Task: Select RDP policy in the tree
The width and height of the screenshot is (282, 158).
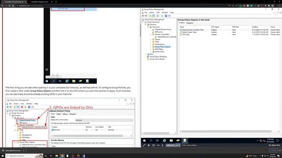Action: (159, 32)
